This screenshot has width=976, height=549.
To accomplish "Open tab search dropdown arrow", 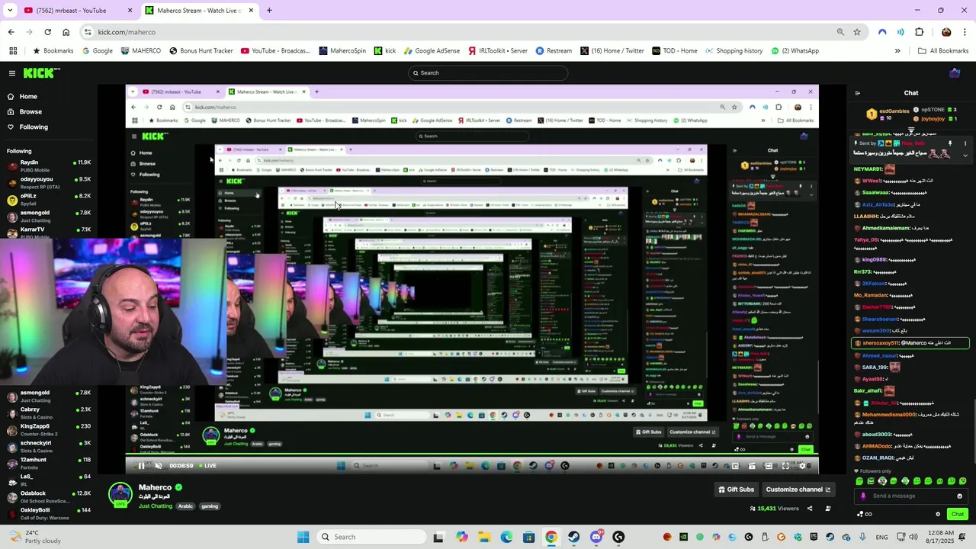I will 10,11.
